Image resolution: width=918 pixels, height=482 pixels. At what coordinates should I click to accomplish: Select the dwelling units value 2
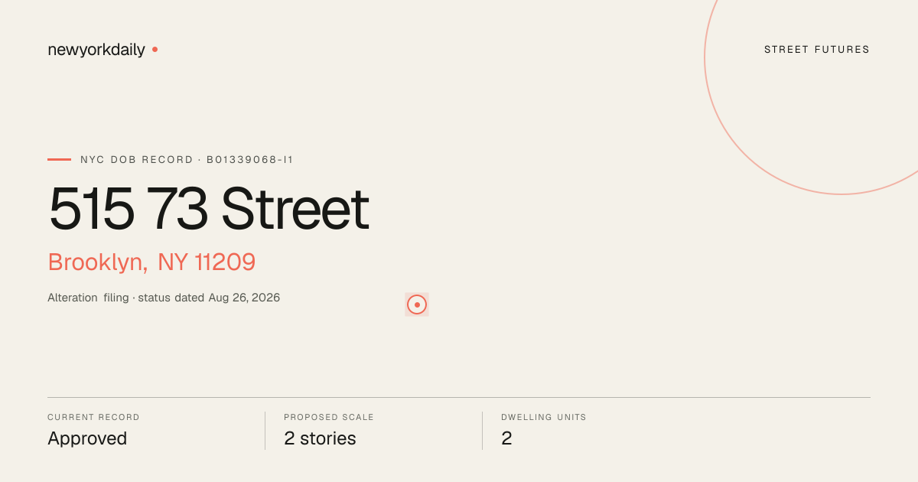click(x=506, y=438)
